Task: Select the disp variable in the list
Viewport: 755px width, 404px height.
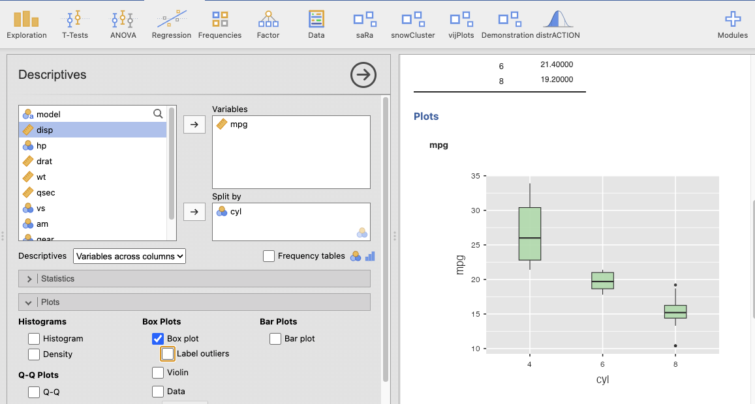Action: 93,130
